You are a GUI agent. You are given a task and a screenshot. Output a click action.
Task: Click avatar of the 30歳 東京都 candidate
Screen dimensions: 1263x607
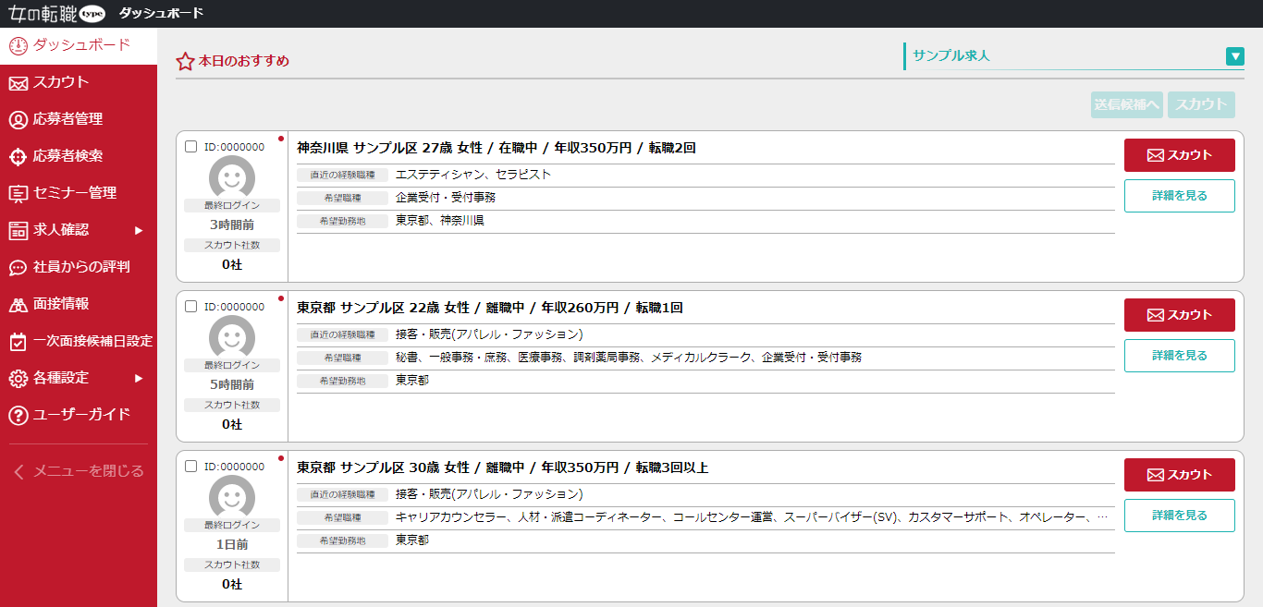tap(232, 498)
